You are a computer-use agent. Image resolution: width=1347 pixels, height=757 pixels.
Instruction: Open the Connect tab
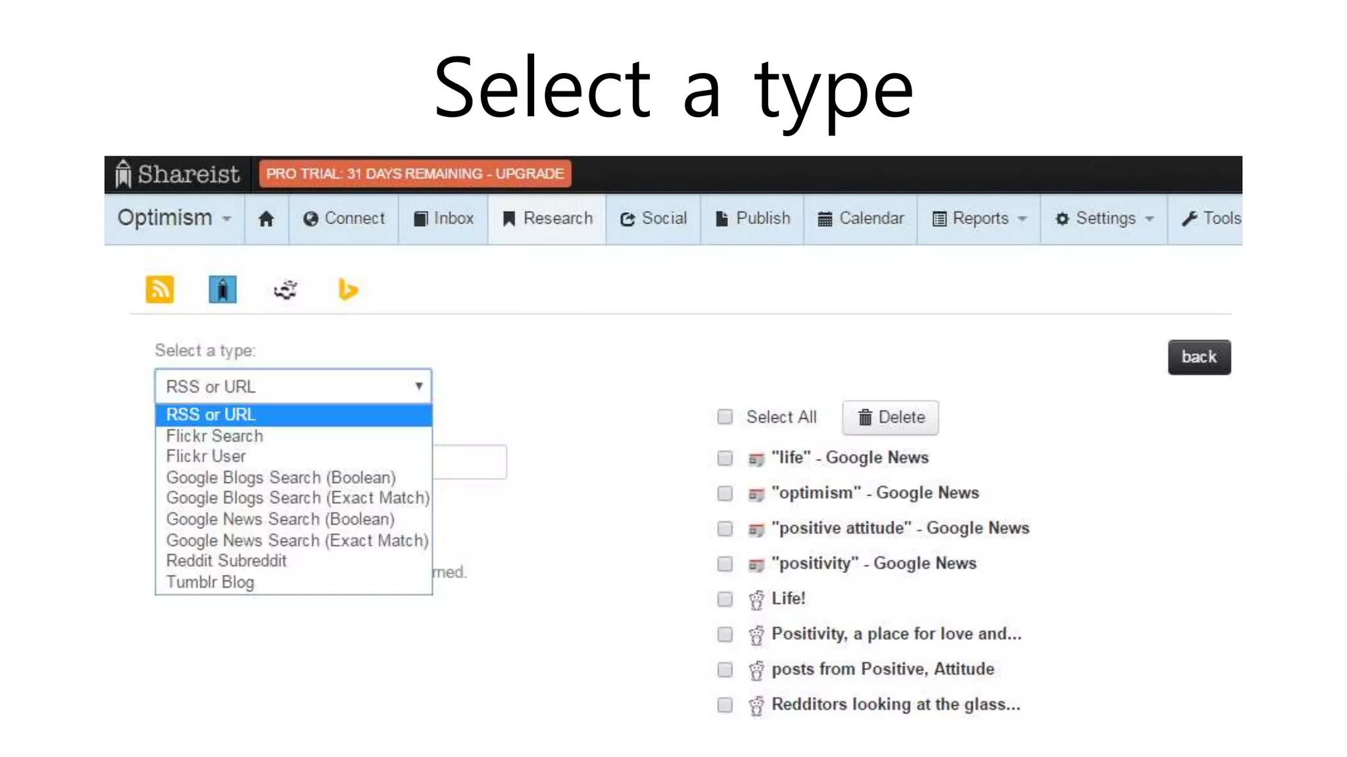click(344, 219)
